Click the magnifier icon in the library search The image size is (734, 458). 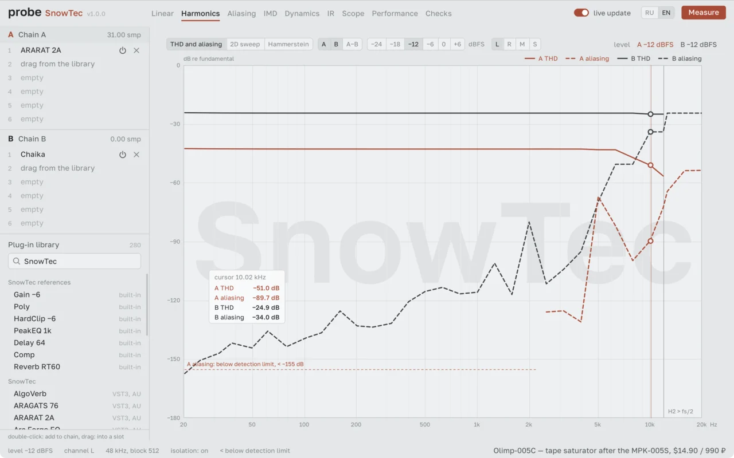click(x=17, y=262)
